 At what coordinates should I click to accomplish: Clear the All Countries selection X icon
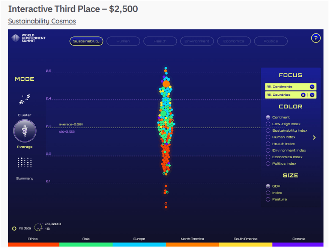tap(303, 95)
